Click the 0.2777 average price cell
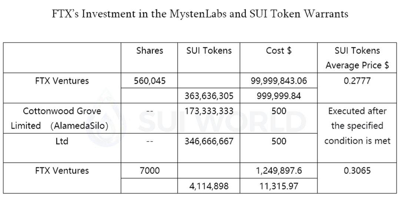Image resolution: width=400 pixels, height=197 pixels. (x=357, y=81)
